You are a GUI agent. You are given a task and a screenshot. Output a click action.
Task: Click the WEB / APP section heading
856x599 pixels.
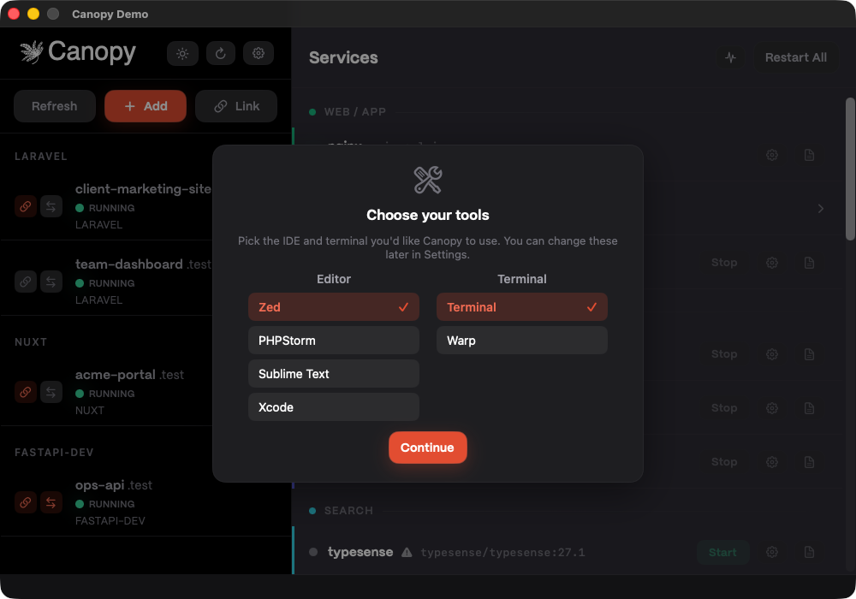(355, 112)
